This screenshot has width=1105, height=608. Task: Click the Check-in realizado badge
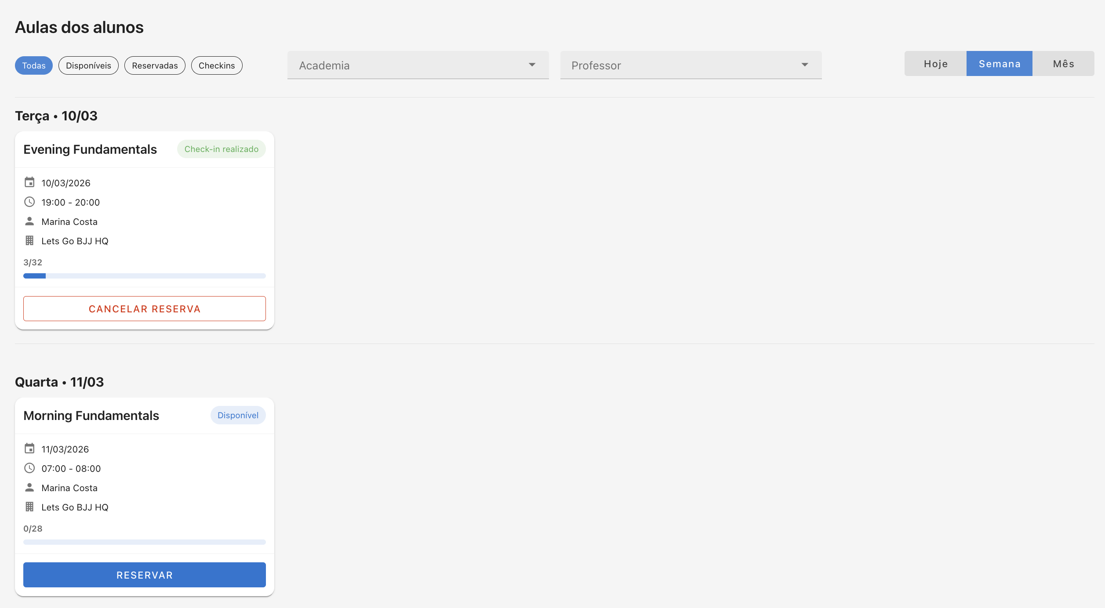221,148
